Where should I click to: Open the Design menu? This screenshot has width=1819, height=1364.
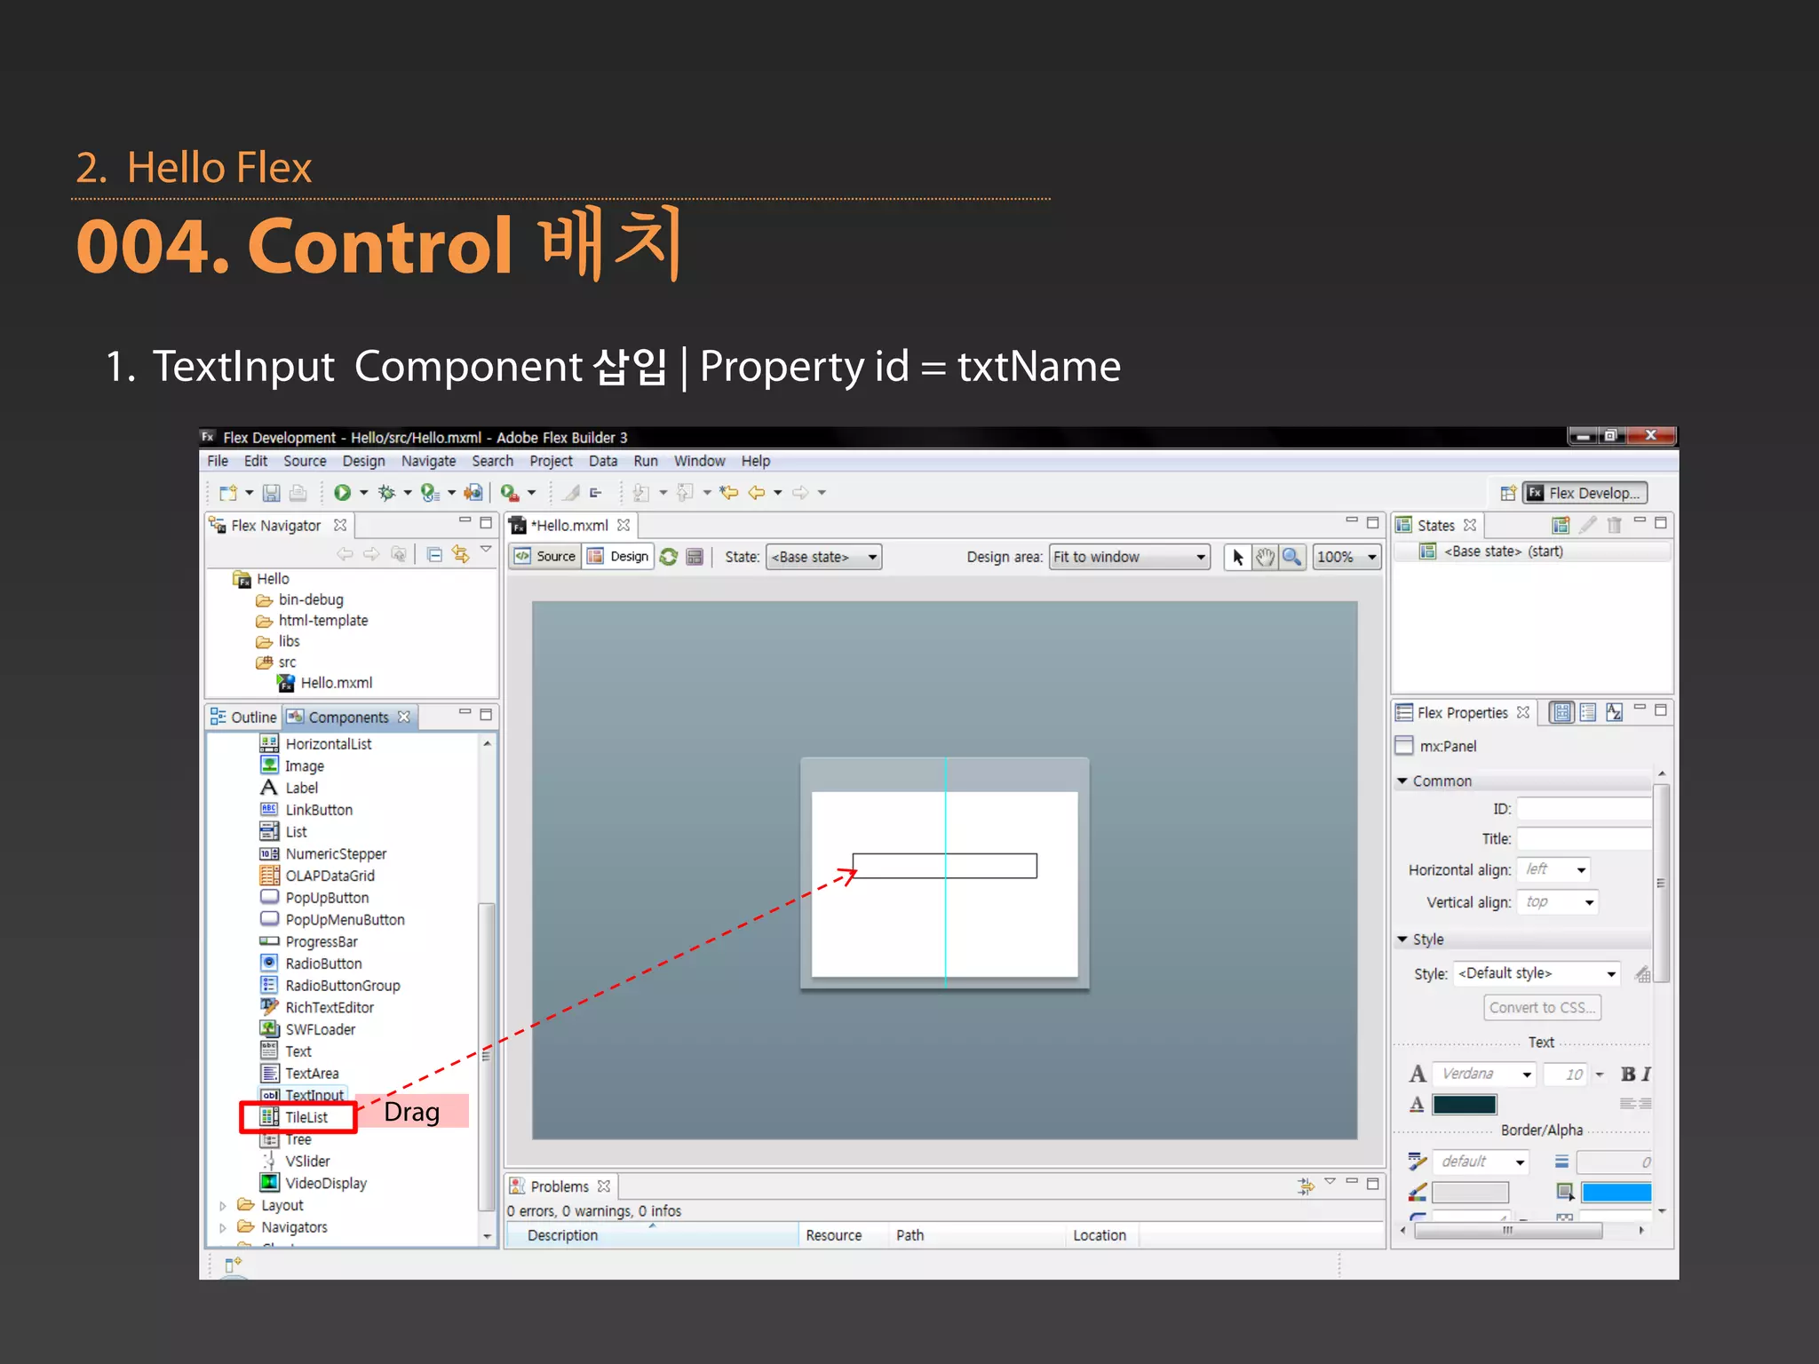point(363,461)
